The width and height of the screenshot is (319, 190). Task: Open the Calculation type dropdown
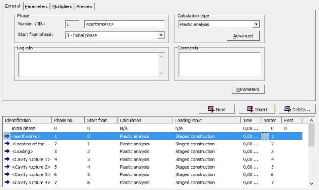point(256,24)
